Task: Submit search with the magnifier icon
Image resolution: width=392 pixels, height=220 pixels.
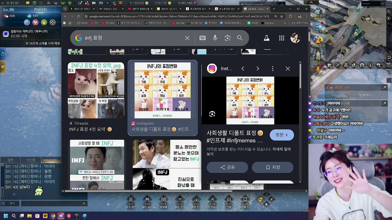Action: click(240, 38)
